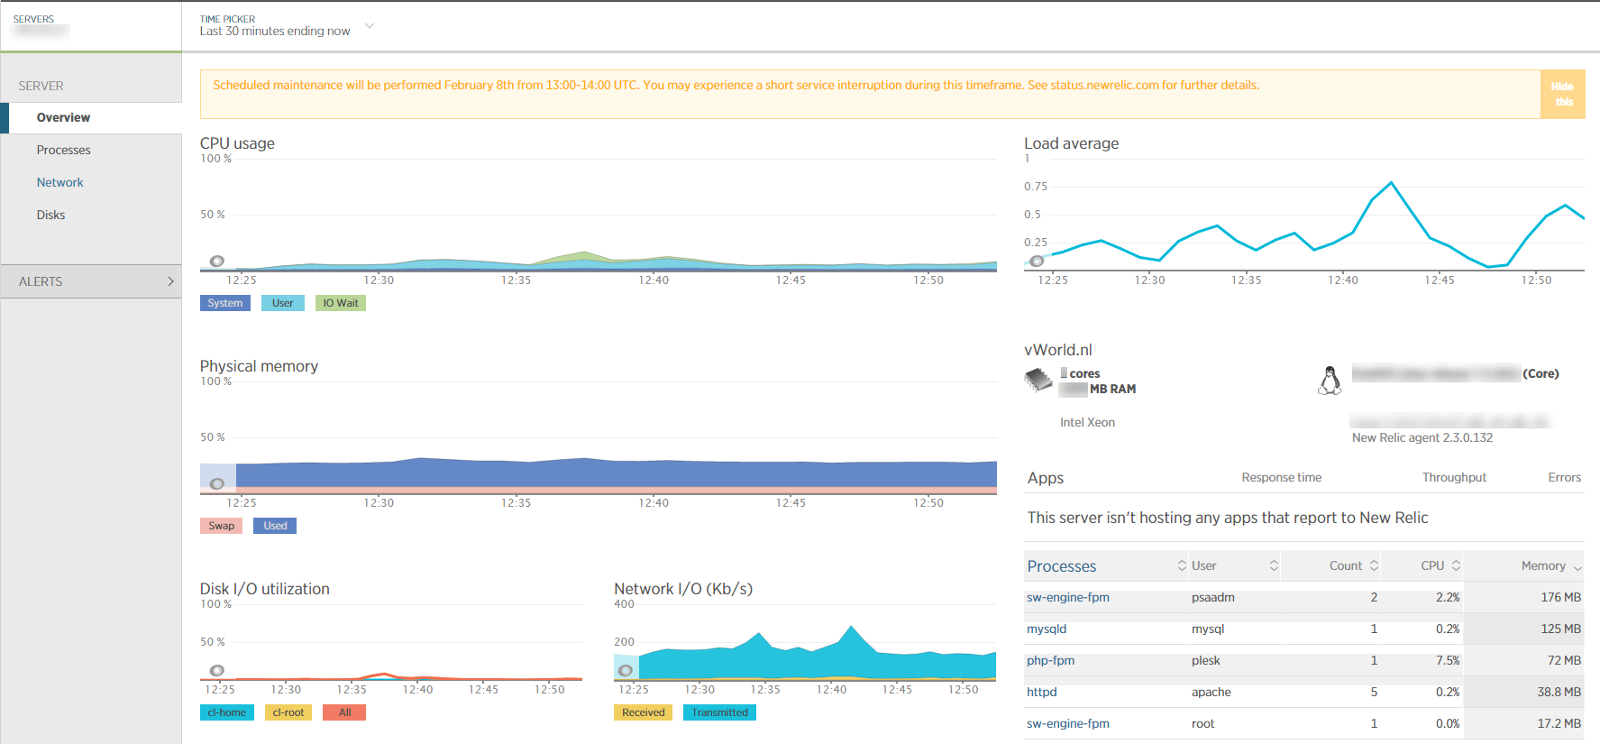Toggle the Transmitted network legend swatch
The image size is (1600, 744).
719,712
